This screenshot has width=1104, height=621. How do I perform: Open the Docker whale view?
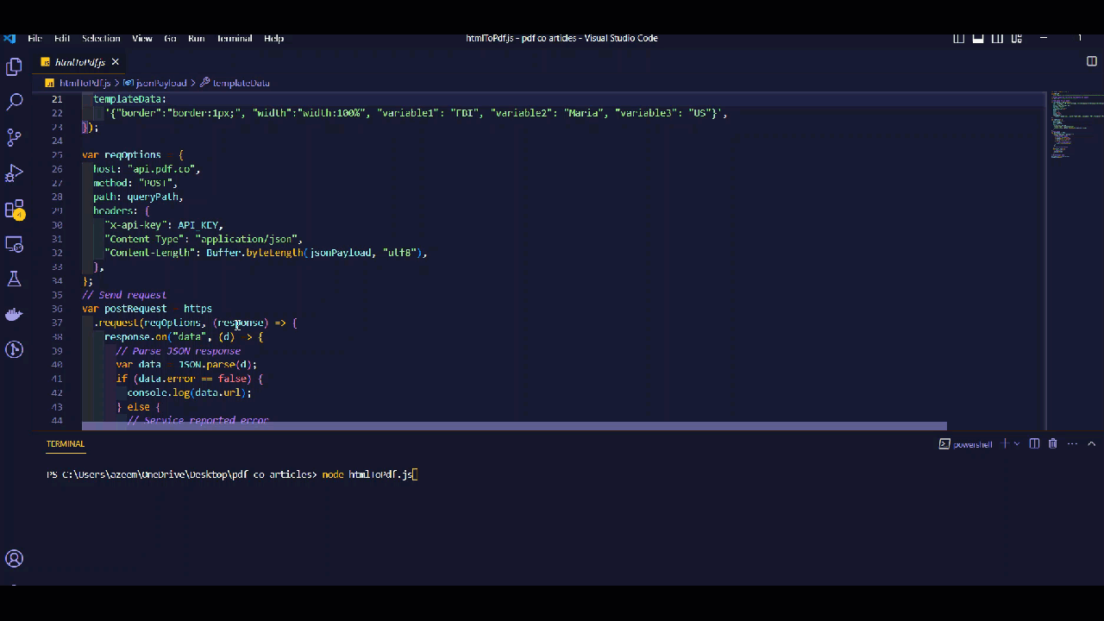pos(14,314)
